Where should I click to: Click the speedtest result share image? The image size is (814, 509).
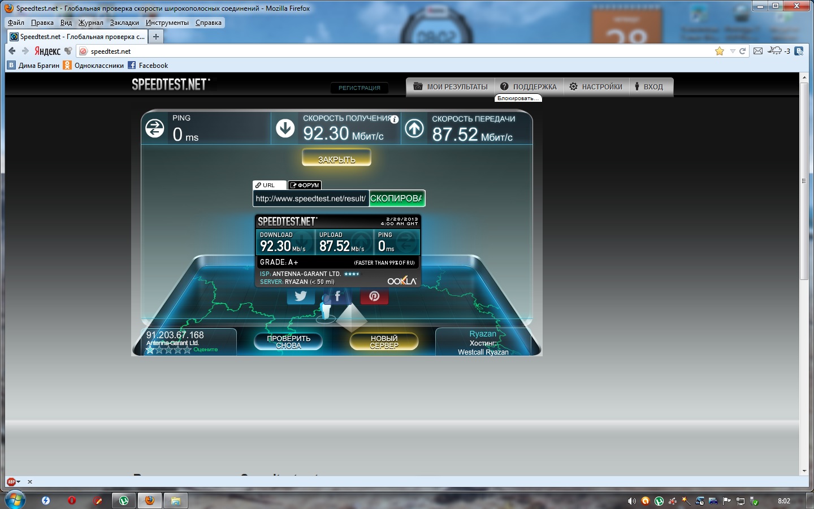point(338,251)
